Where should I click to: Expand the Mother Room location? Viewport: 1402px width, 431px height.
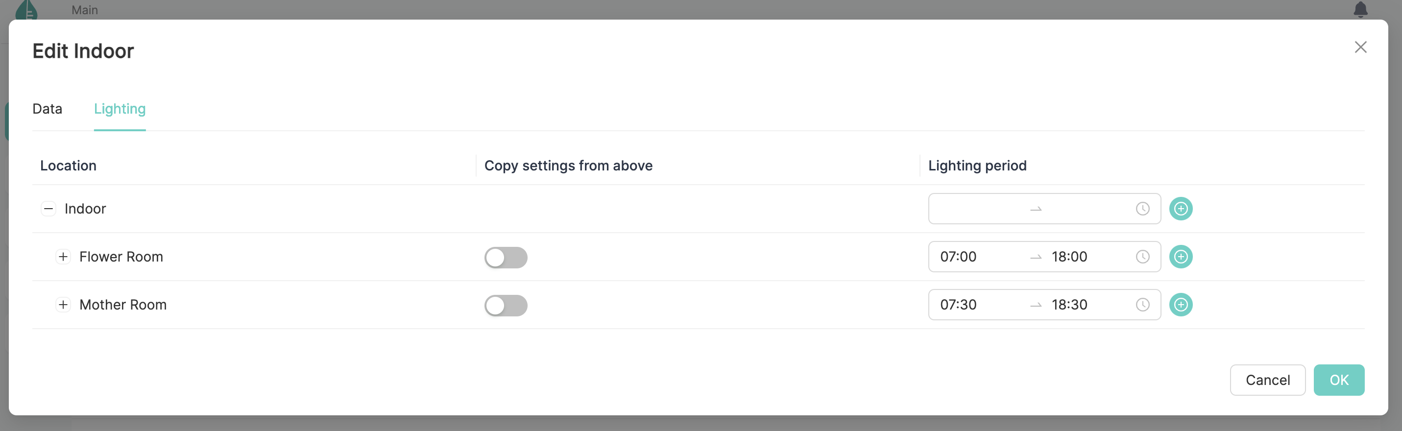pyautogui.click(x=63, y=305)
